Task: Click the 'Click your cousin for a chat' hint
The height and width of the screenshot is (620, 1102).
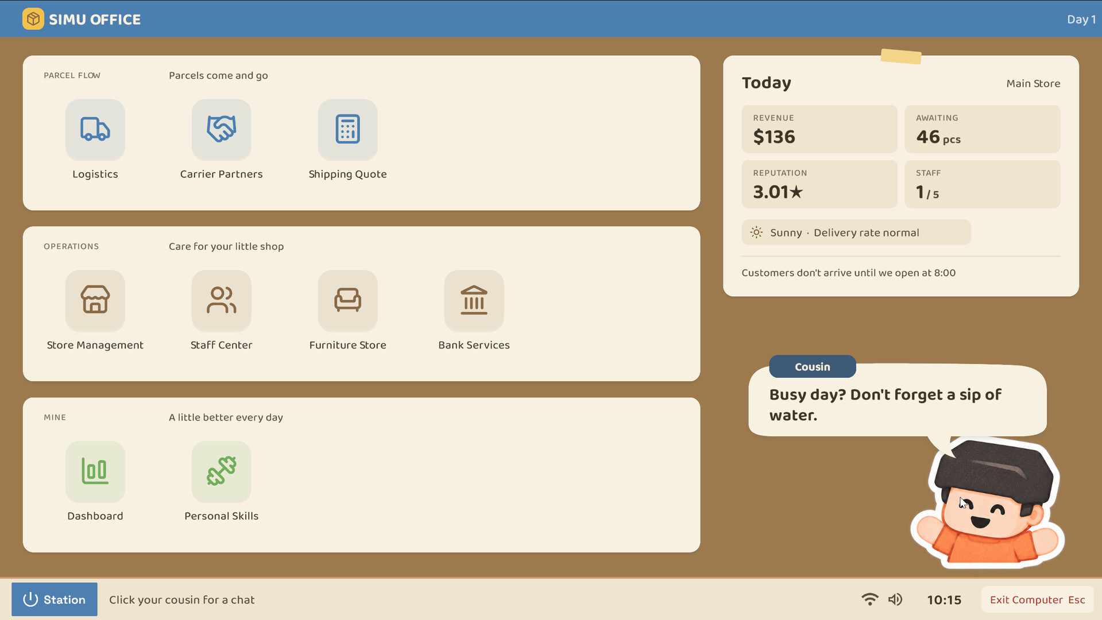Action: [182, 600]
